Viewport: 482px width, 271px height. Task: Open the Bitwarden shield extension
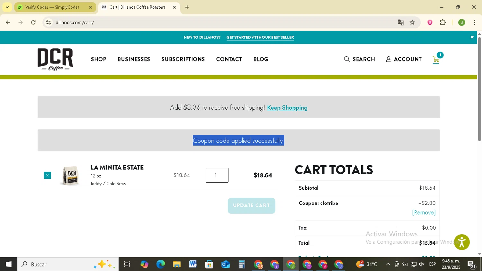click(430, 23)
